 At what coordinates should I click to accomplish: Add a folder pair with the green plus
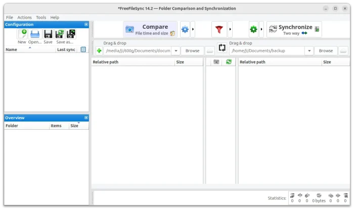tap(99, 50)
